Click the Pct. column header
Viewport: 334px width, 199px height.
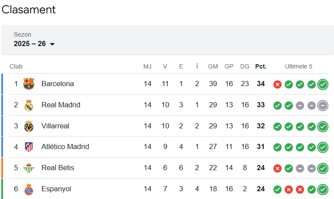(x=261, y=66)
